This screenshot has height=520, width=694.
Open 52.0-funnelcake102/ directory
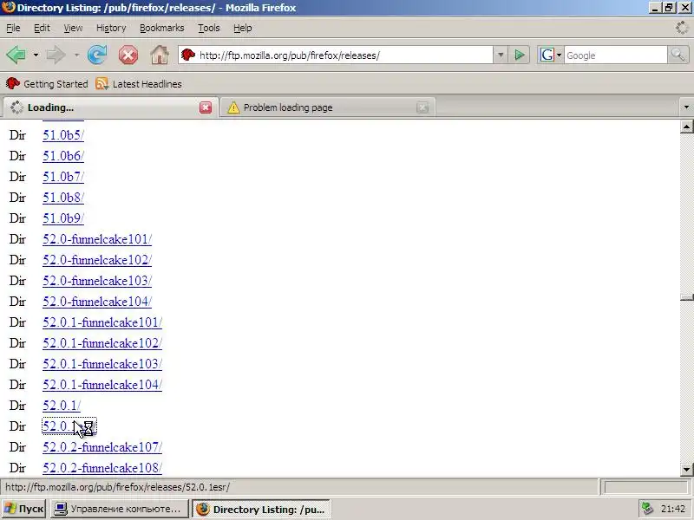(97, 260)
